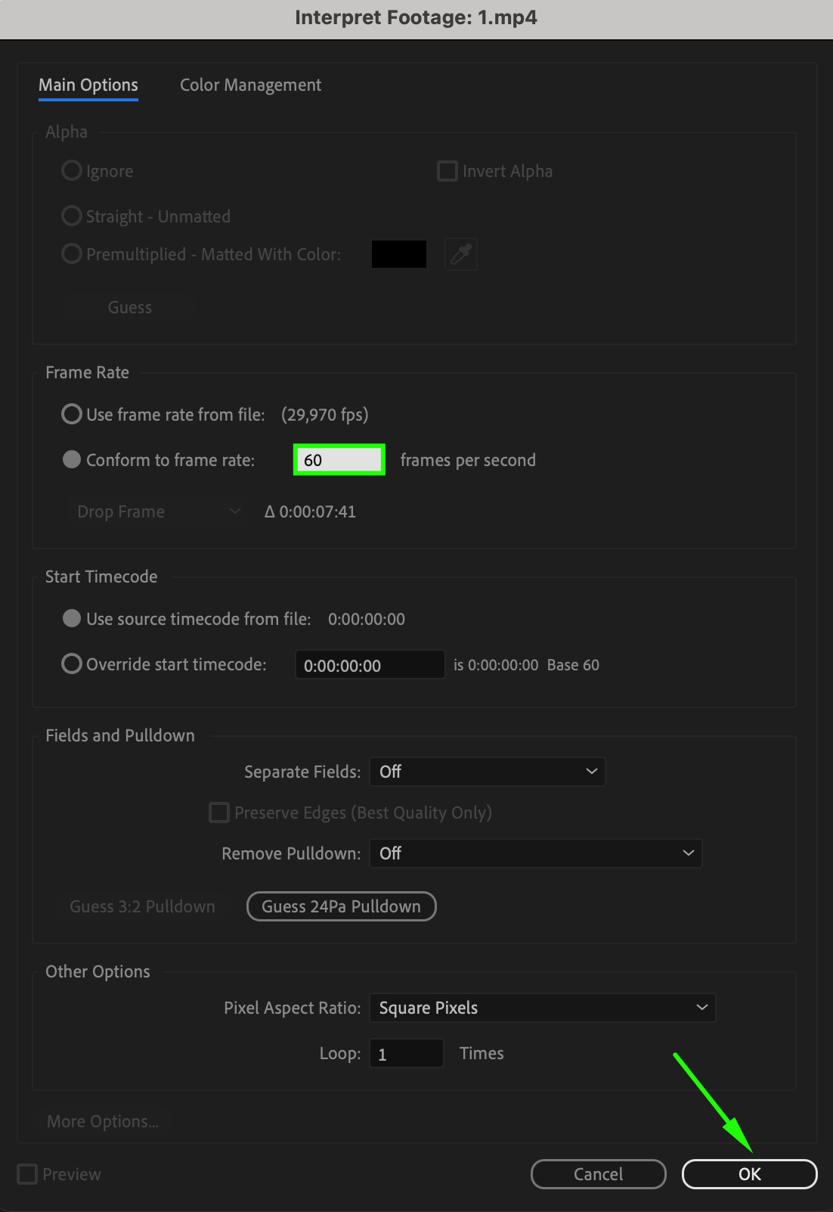
Task: Cancel the Interpret Footage dialog
Action: click(x=598, y=1174)
